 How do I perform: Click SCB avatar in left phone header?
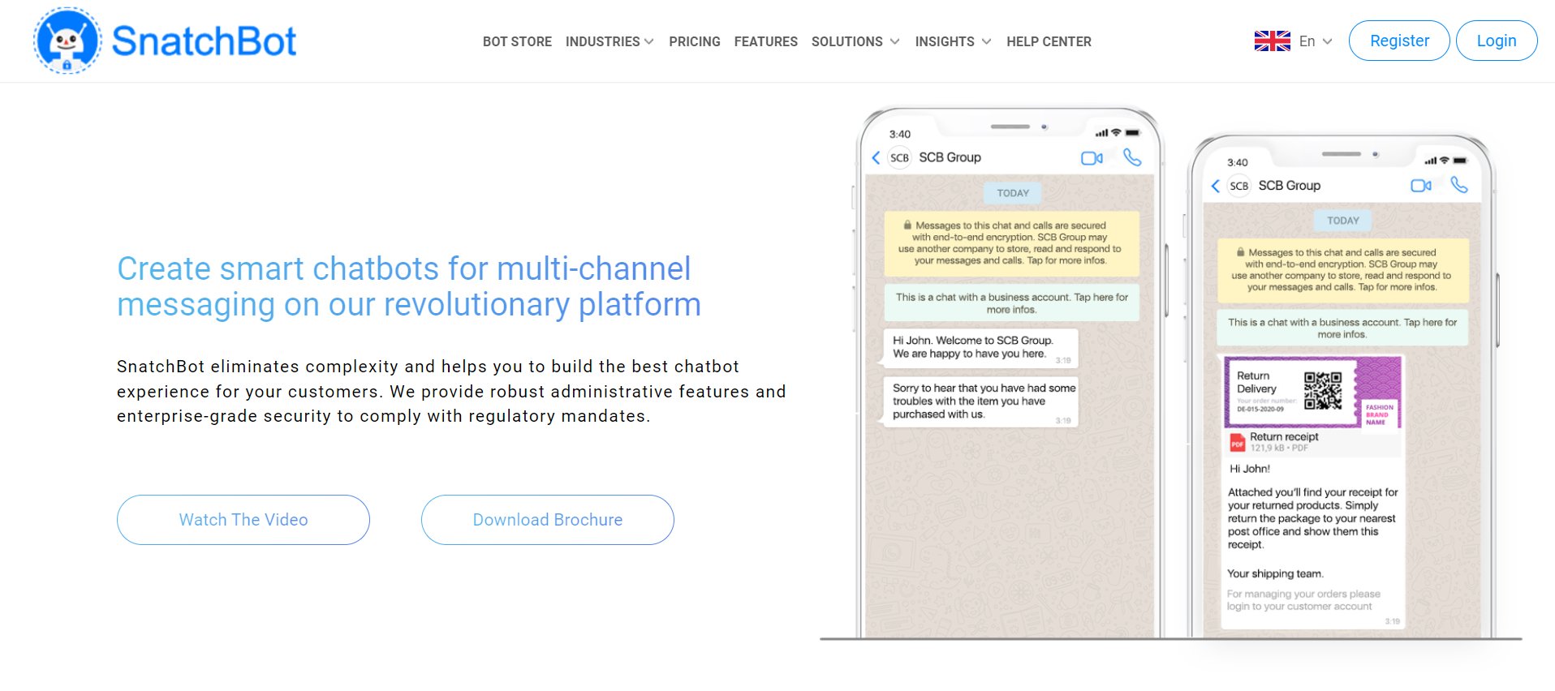pyautogui.click(x=899, y=157)
